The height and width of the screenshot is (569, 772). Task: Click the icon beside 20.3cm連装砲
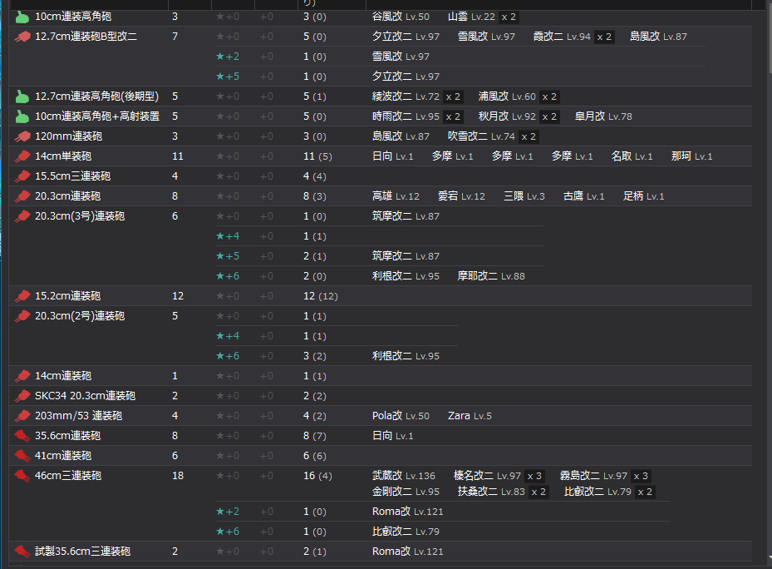[x=22, y=196]
